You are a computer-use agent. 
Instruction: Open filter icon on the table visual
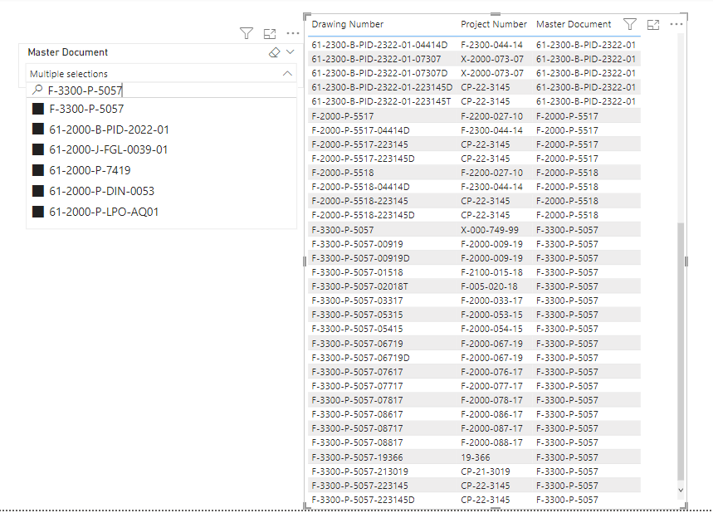[630, 24]
